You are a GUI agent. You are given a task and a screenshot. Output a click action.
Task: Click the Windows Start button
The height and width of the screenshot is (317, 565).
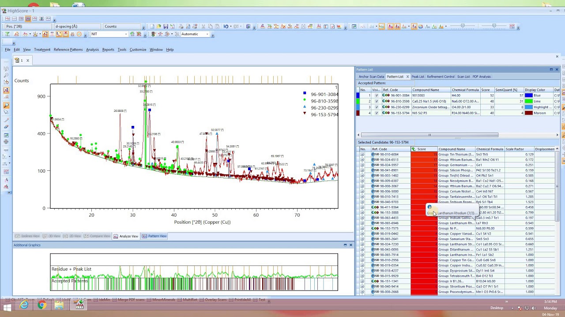[x=7, y=307]
